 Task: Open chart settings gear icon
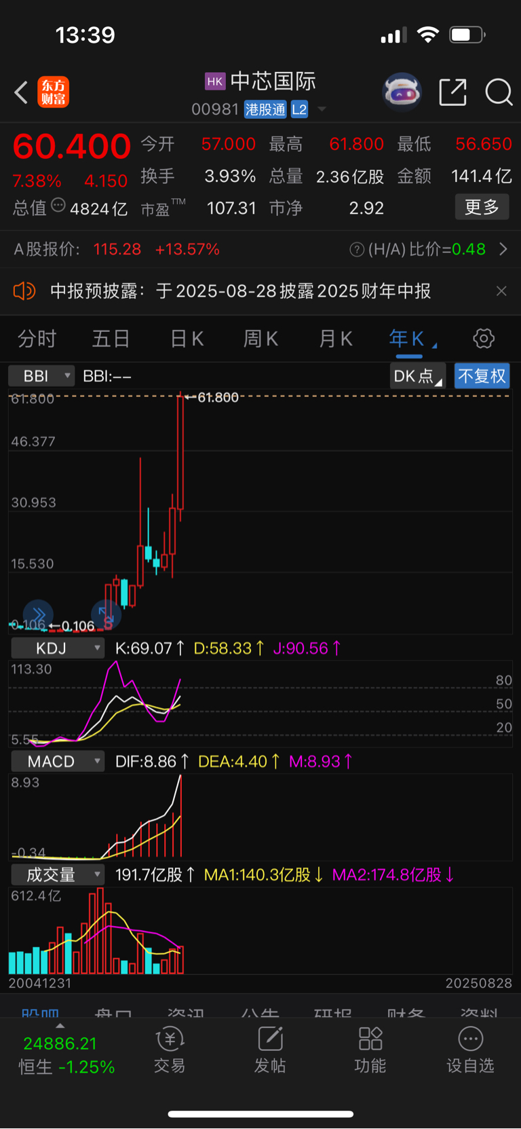(484, 338)
